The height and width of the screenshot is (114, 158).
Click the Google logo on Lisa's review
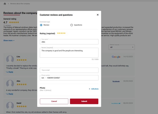[x=116, y=57]
